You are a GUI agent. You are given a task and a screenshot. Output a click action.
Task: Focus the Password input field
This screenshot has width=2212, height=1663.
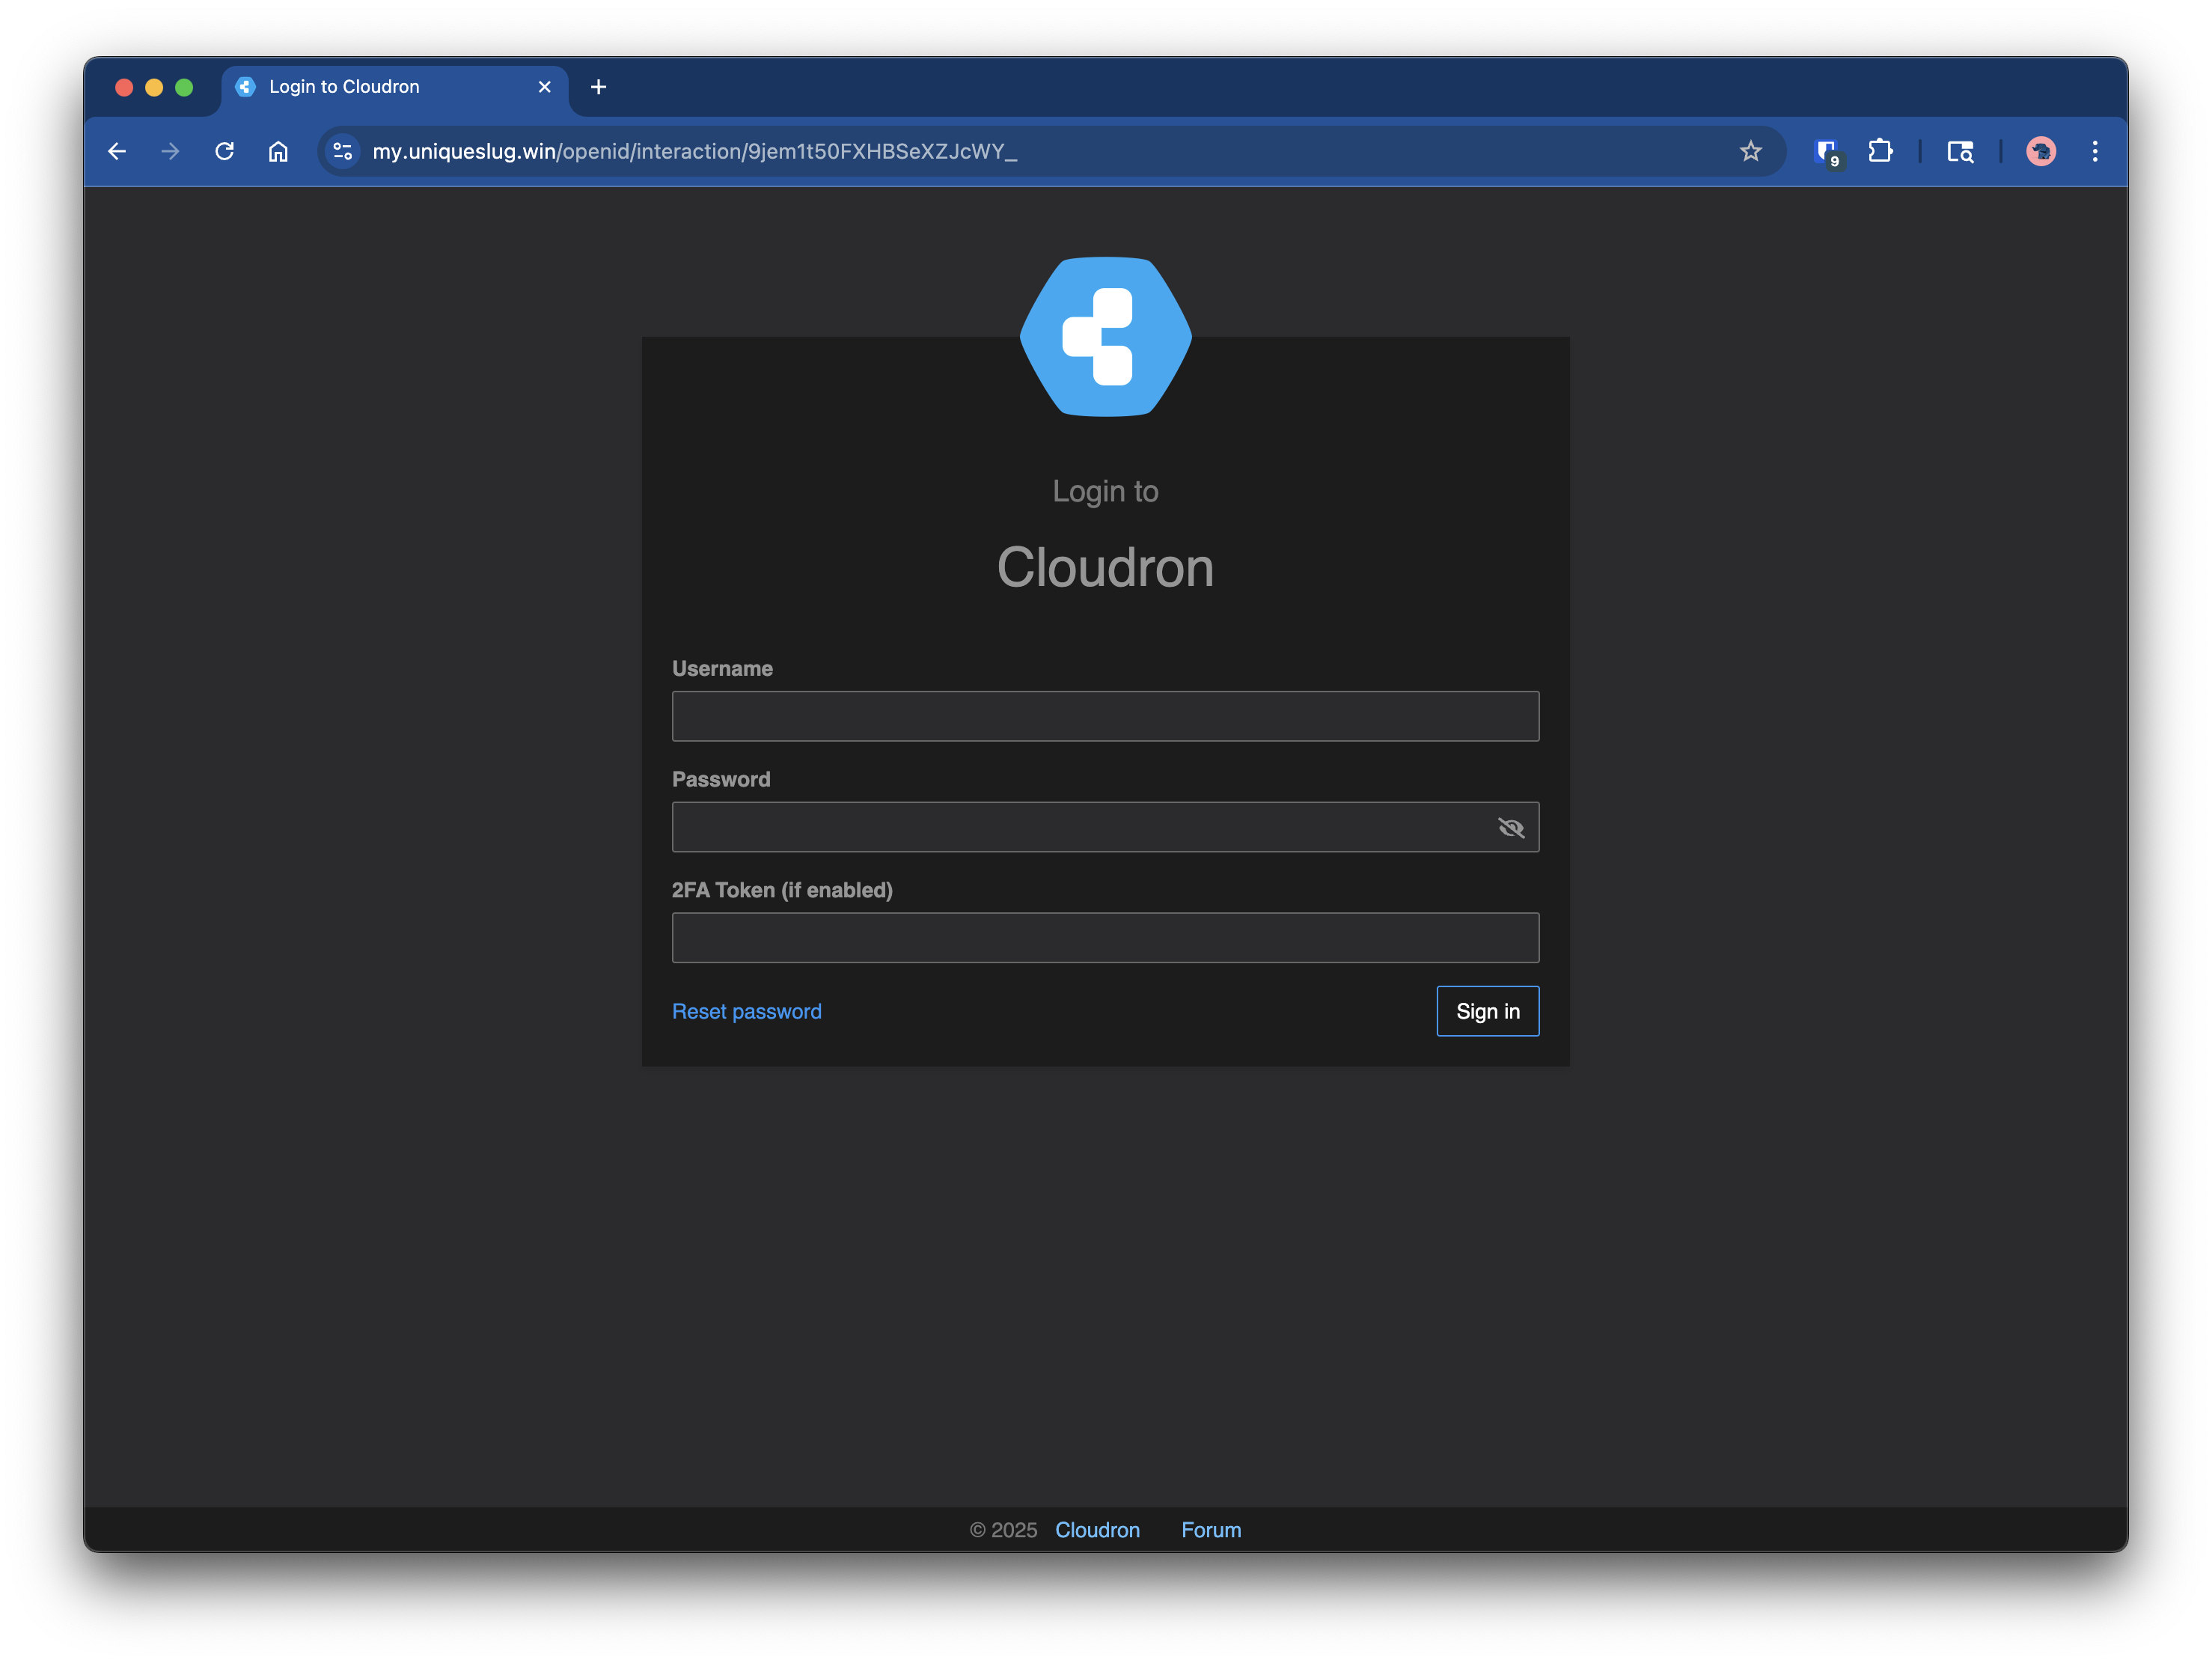[1105, 827]
